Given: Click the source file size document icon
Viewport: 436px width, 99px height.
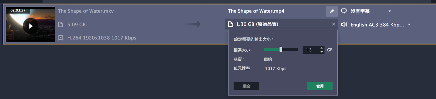Looking at the screenshot, I should [60, 24].
